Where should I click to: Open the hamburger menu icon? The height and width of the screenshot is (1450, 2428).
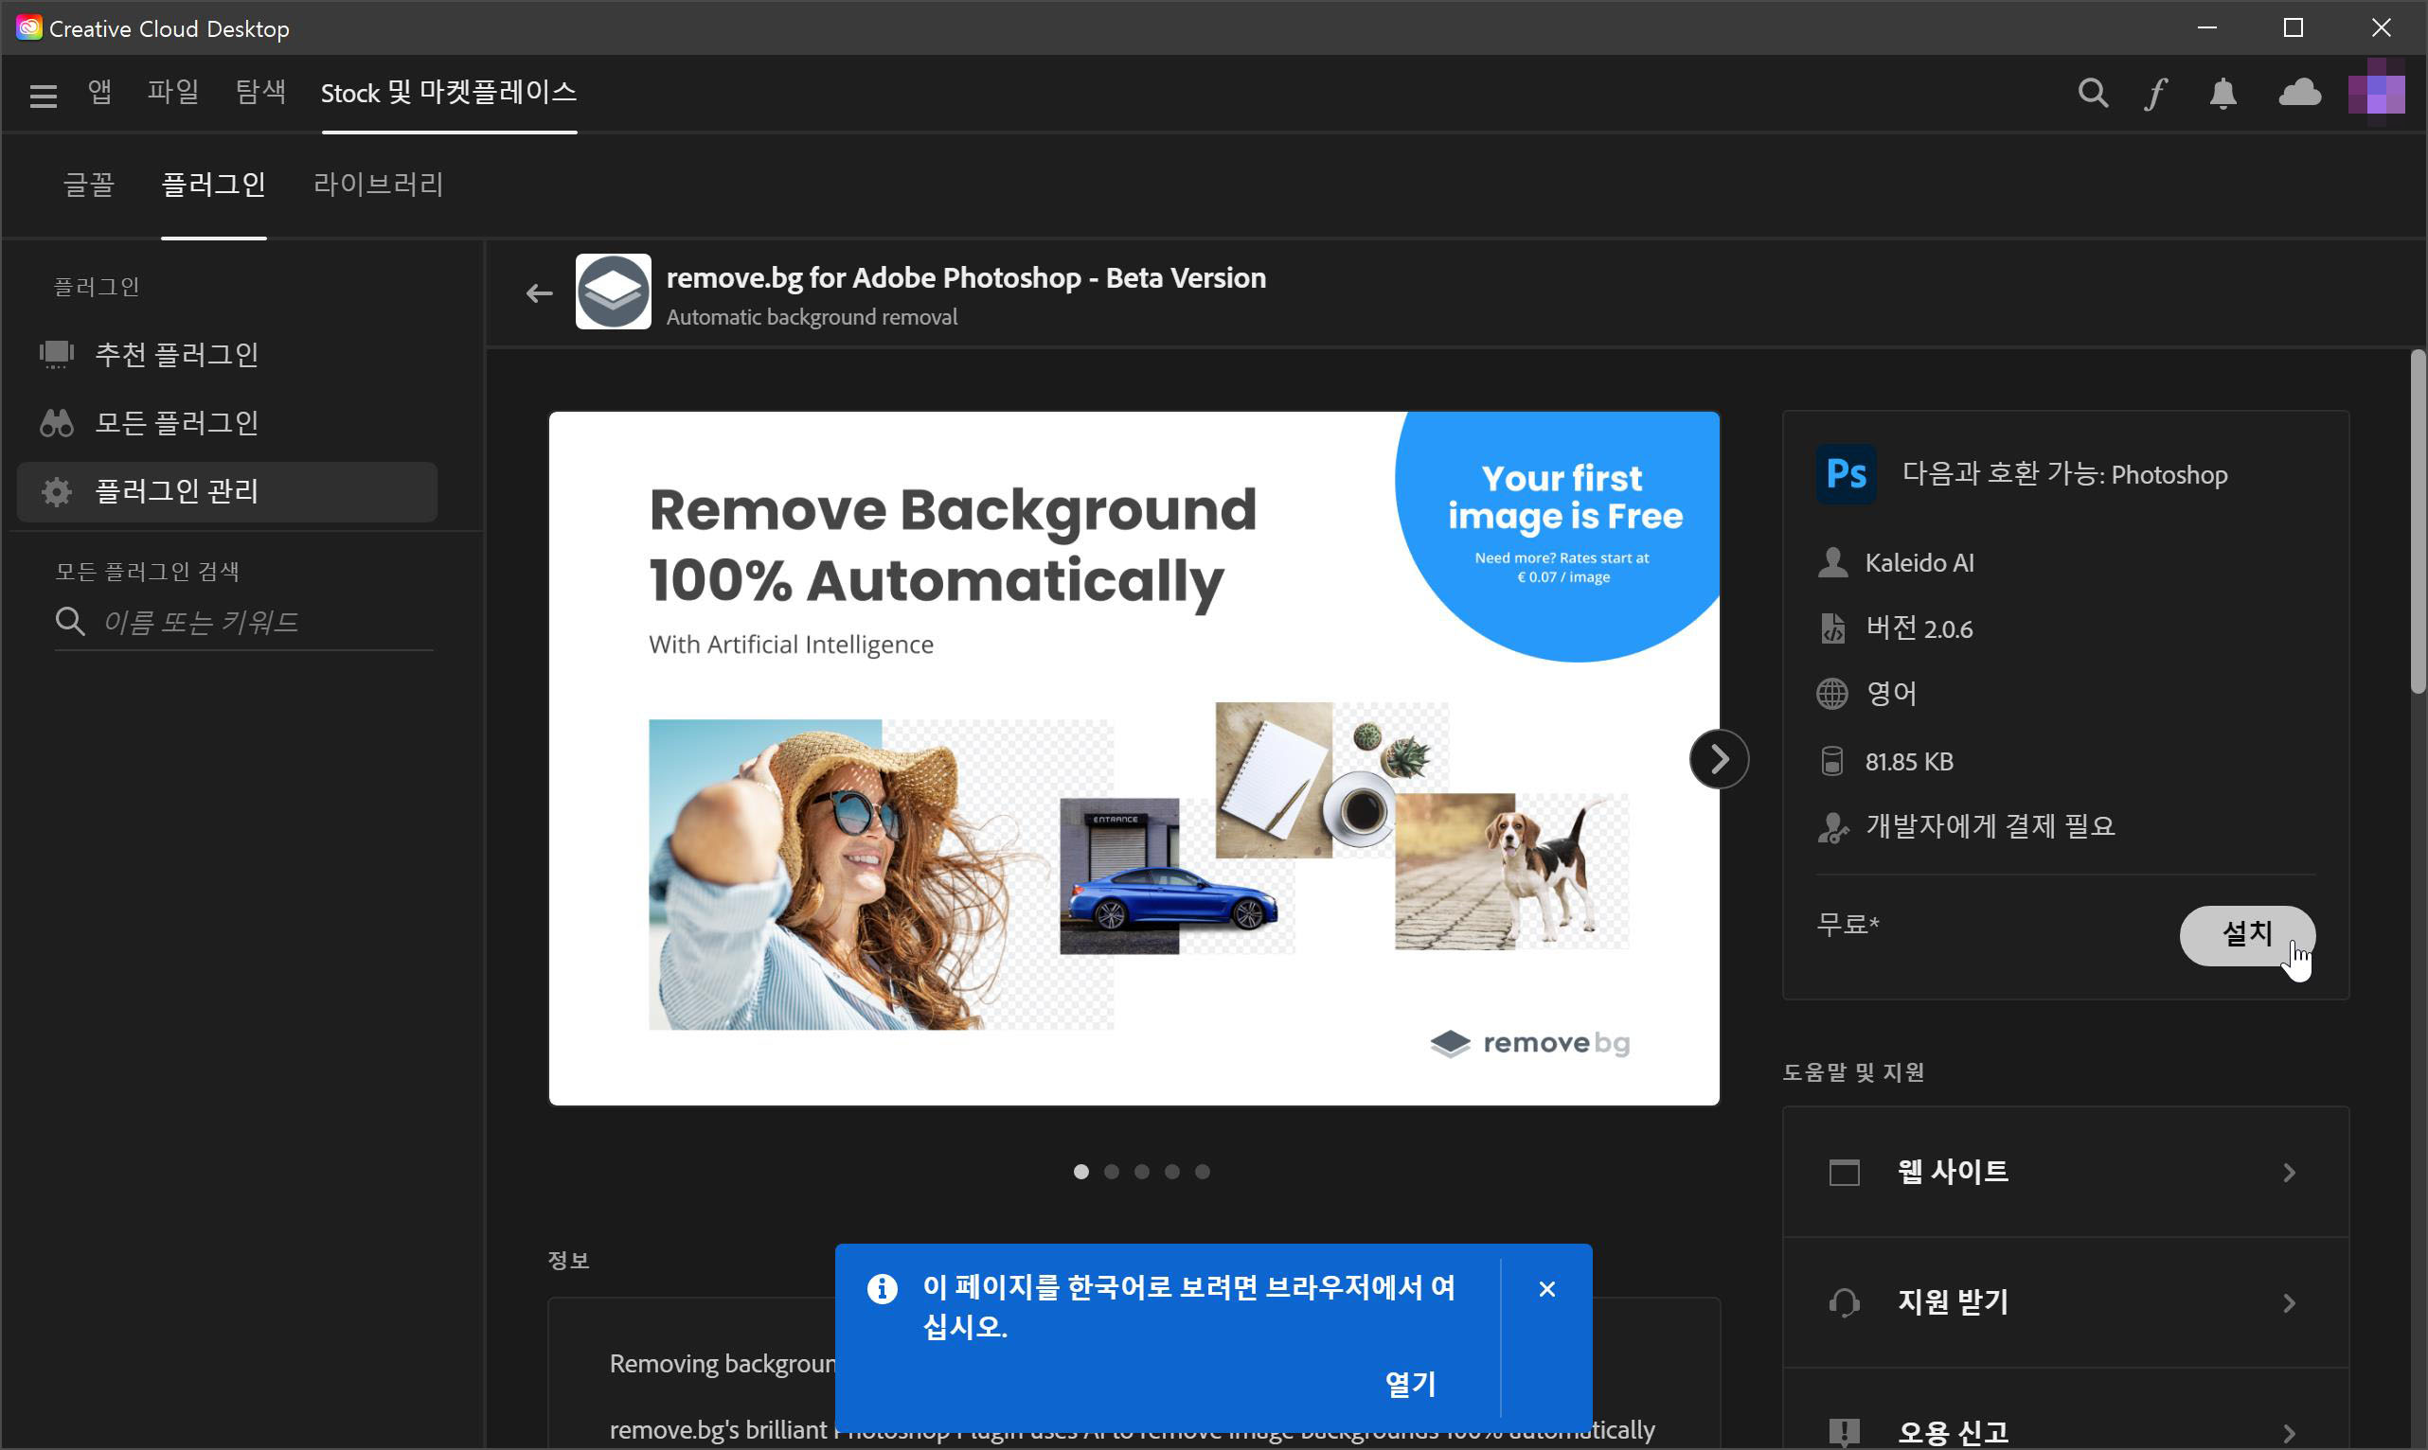(x=43, y=95)
